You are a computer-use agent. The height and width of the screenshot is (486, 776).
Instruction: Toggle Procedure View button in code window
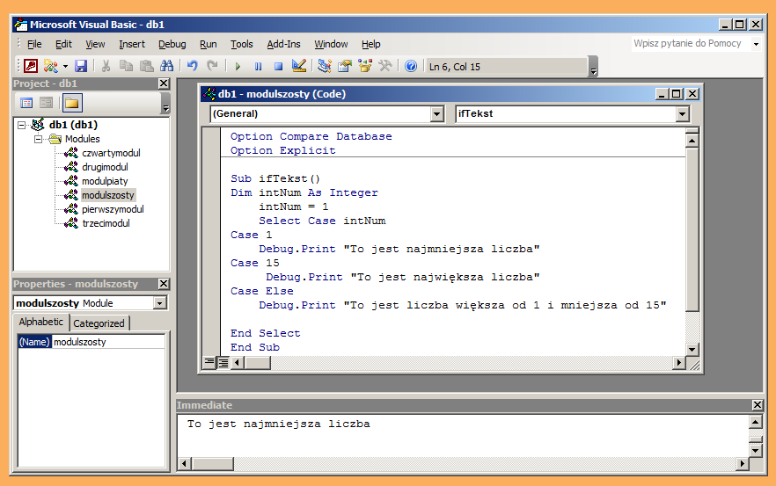coord(209,362)
